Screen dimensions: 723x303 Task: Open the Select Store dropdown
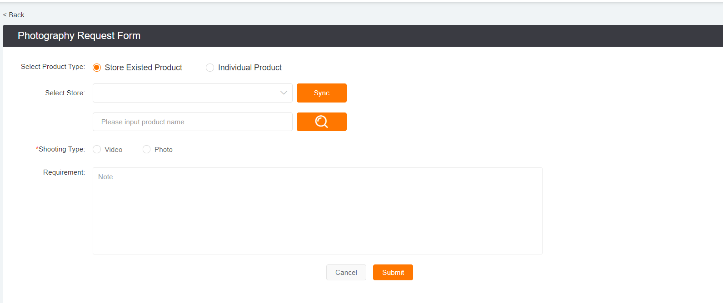(186, 93)
